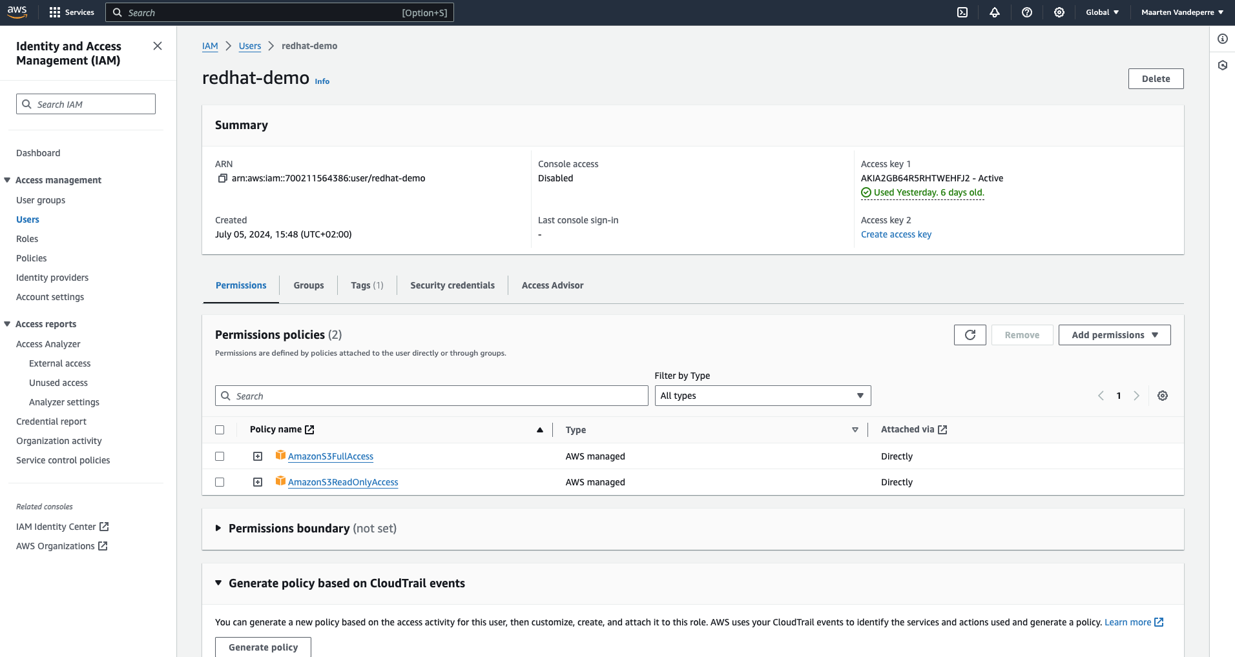This screenshot has width=1235, height=657.
Task: Open the hexagon icon on right edge
Action: (x=1223, y=65)
